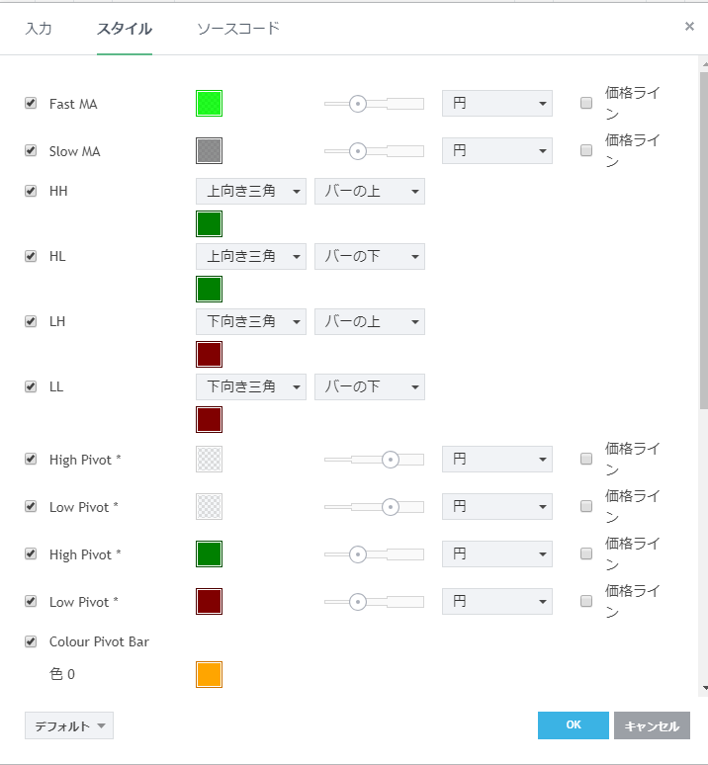
Task: Uncheck the Fast MA checkbox
Action: click(x=31, y=103)
